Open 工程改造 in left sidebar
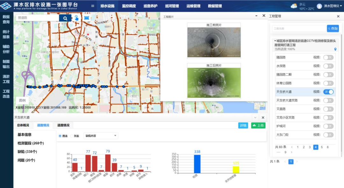This screenshot has width=344, height=188. (6, 94)
